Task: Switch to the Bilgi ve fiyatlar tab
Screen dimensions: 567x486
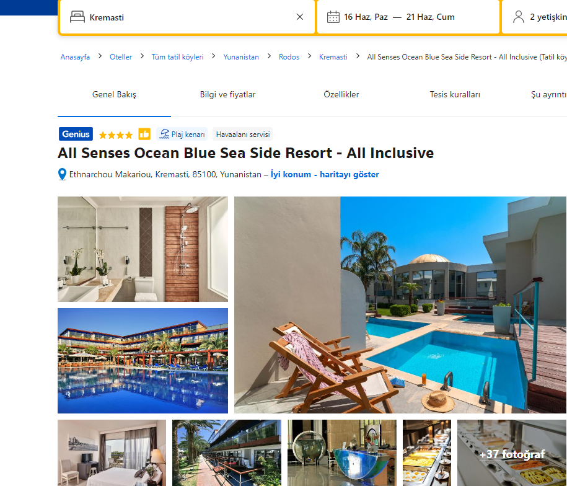Action: pyautogui.click(x=228, y=94)
